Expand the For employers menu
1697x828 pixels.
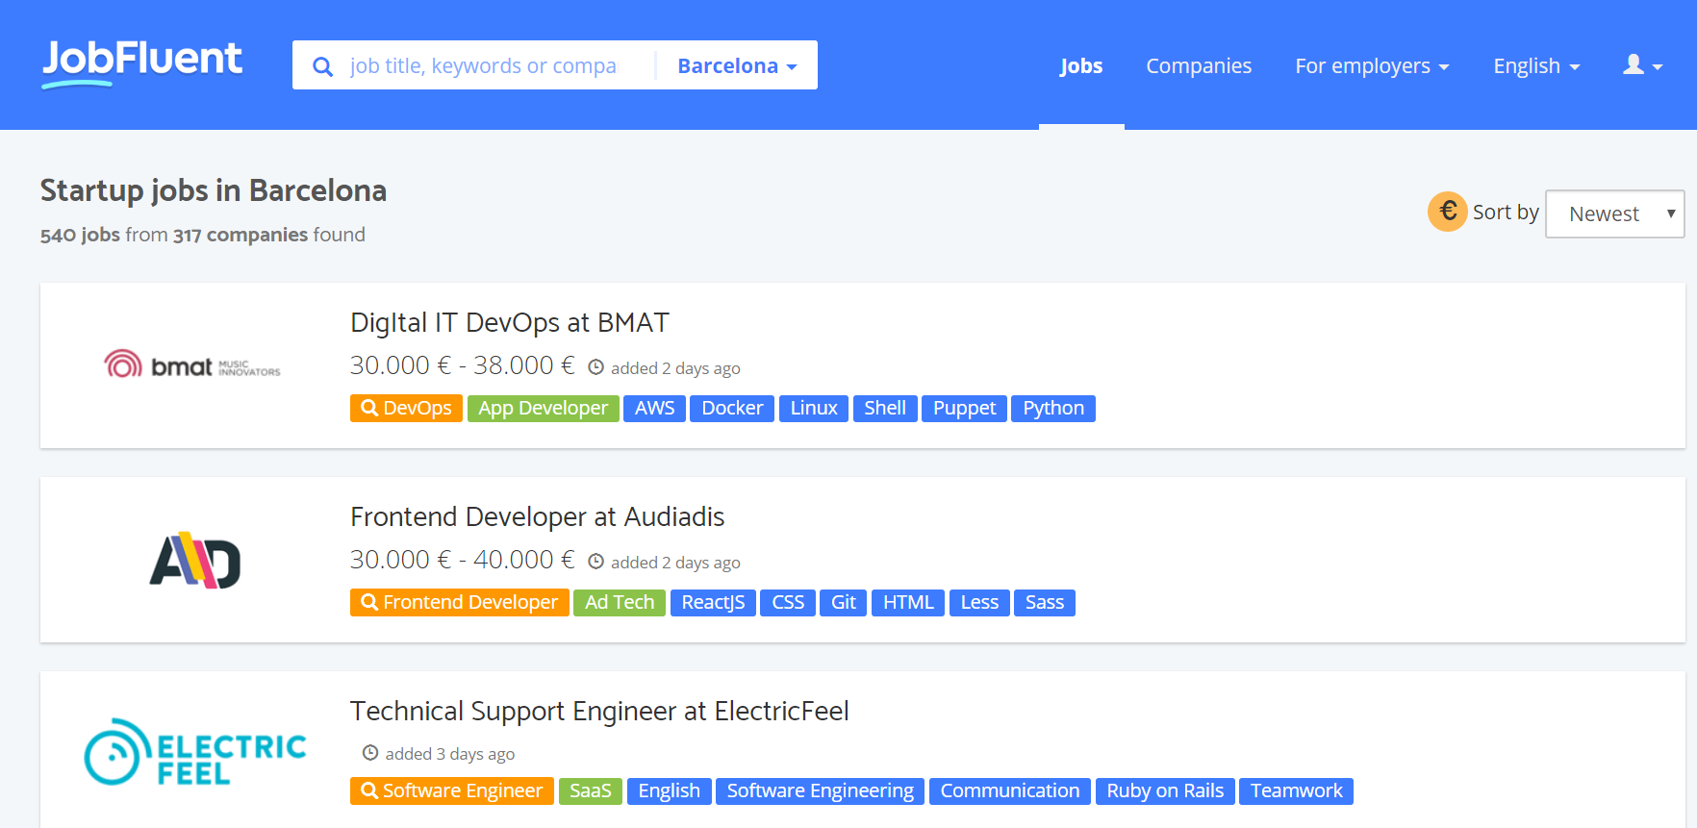point(1372,65)
